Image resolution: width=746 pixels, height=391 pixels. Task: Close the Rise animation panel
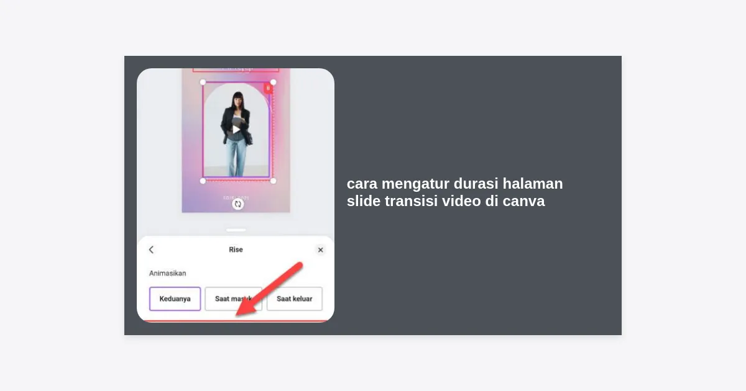point(320,249)
